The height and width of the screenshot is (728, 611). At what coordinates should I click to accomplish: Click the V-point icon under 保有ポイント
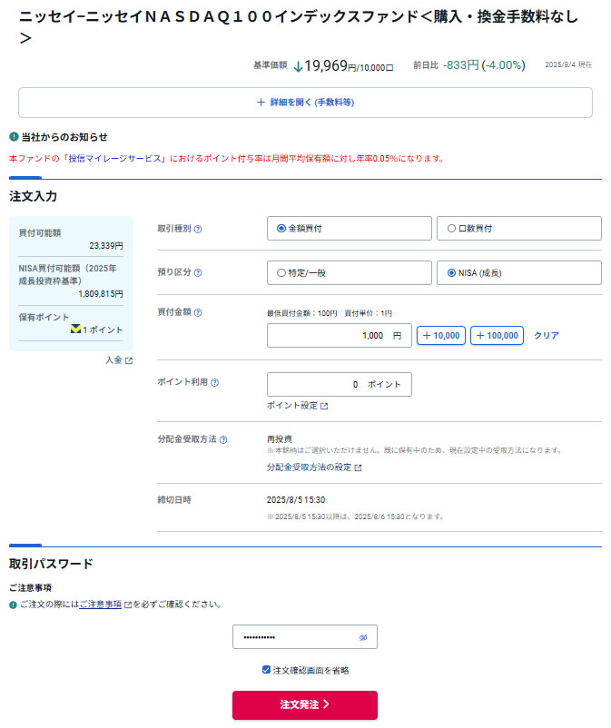pyautogui.click(x=76, y=330)
